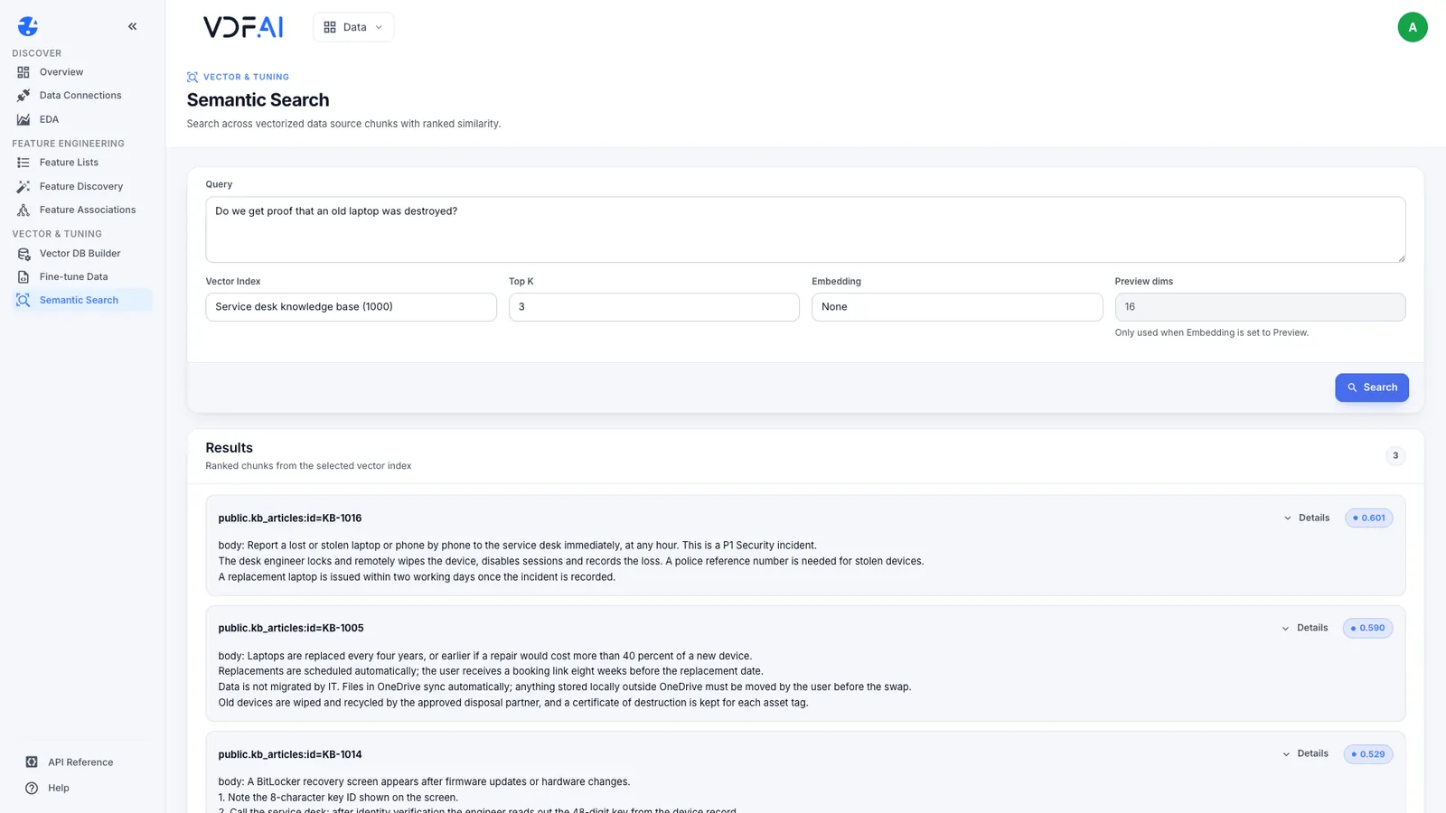Open Feature Discovery
Screen dimensions: 1446x813
coord(81,186)
